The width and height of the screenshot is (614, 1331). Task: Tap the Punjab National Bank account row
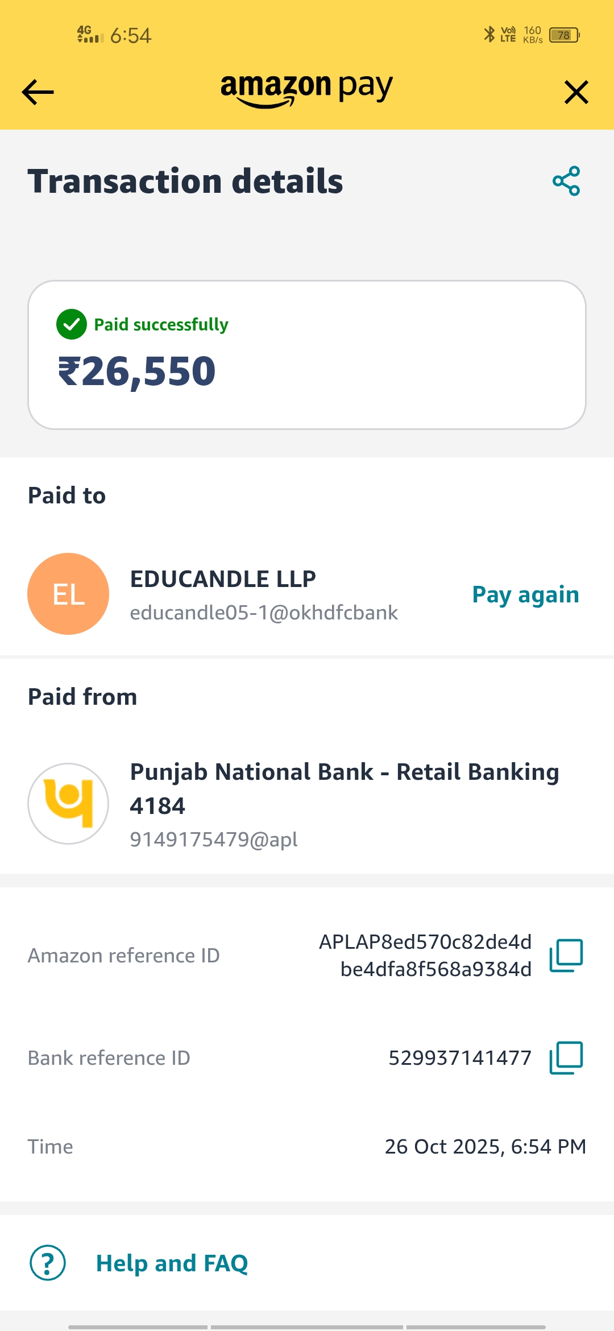344,788
